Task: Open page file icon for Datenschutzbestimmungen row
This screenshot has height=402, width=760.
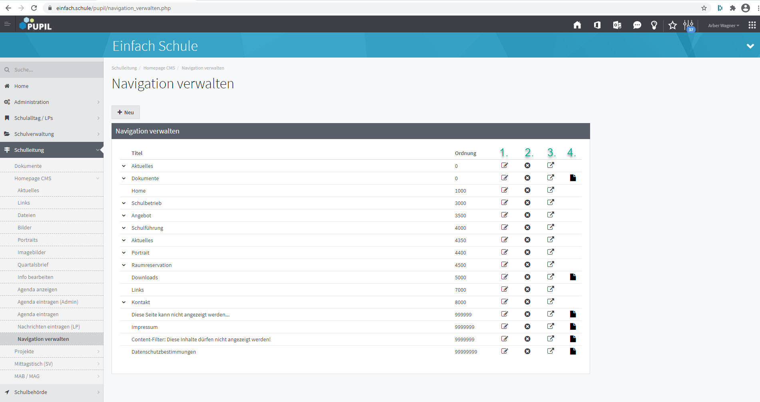Action: 573,351
